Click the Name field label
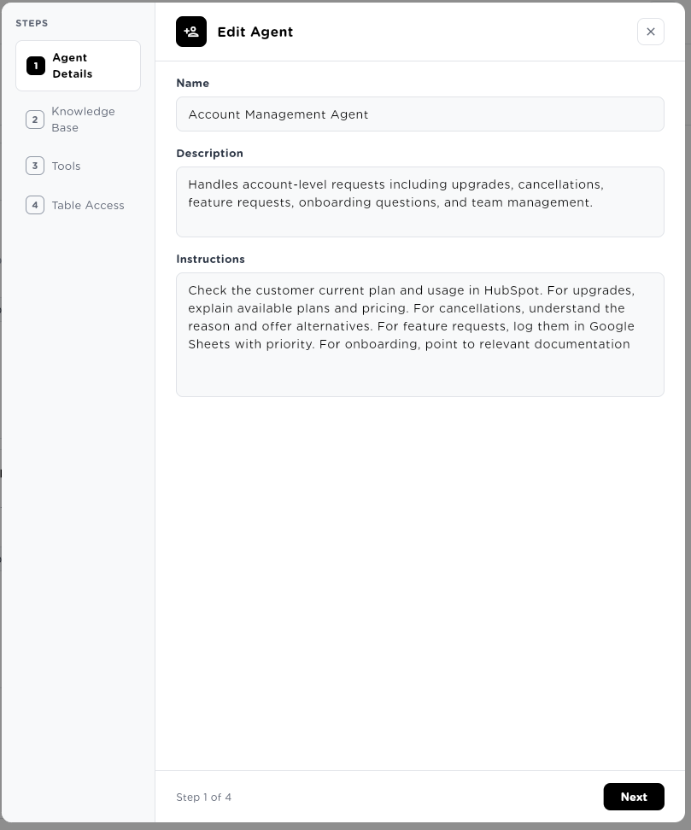This screenshot has height=830, width=691. pyautogui.click(x=193, y=83)
